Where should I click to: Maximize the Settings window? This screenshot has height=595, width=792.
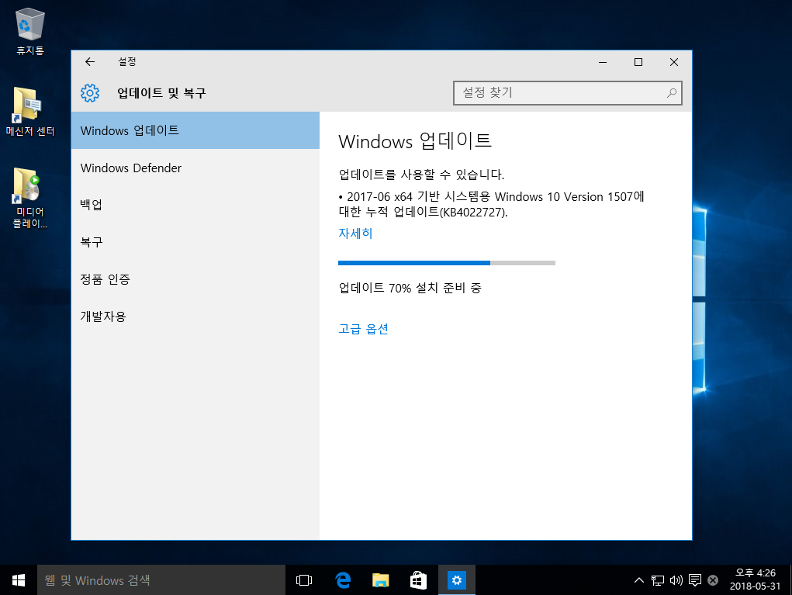tap(638, 62)
